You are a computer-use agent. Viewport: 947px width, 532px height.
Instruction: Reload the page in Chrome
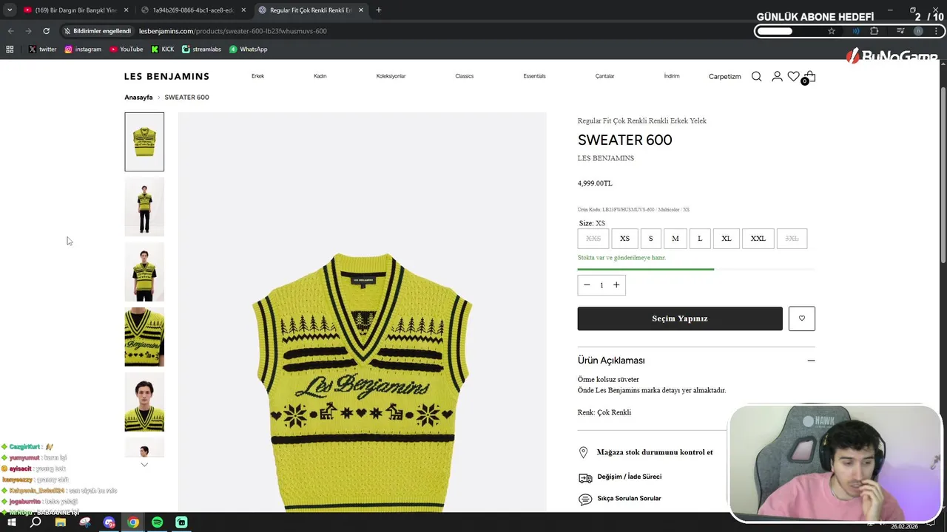click(46, 31)
